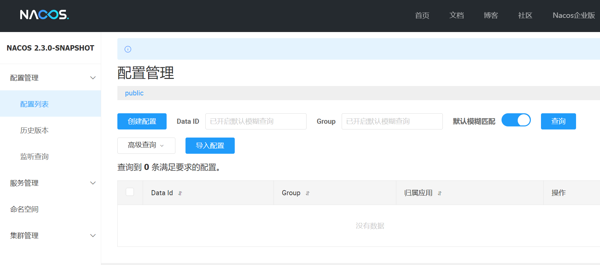Open 博客 in the top navigation
The width and height of the screenshot is (600, 265).
tap(491, 16)
